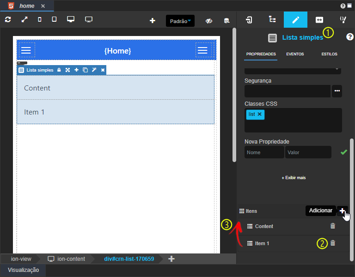
Task: Click the help icon next to Lista simples
Action: [350, 36]
